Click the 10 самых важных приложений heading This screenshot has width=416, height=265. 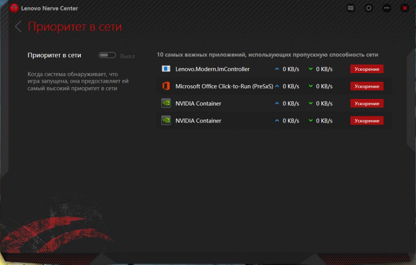[267, 55]
